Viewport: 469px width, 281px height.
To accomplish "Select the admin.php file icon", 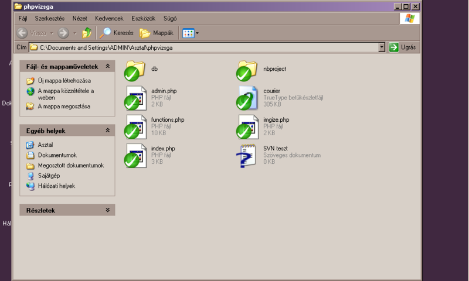I will tap(135, 98).
